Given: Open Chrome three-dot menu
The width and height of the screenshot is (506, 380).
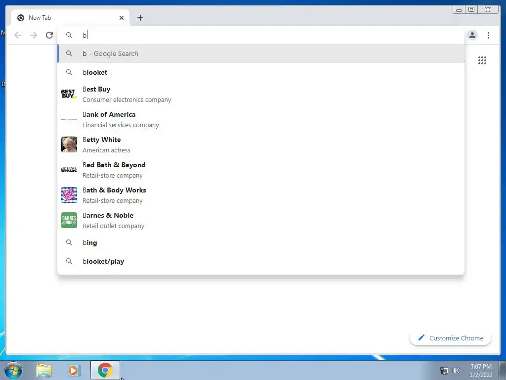Looking at the screenshot, I should point(488,35).
